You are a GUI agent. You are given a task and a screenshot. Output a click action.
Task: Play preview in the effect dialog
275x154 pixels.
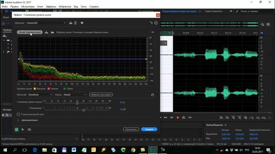pos(23,130)
